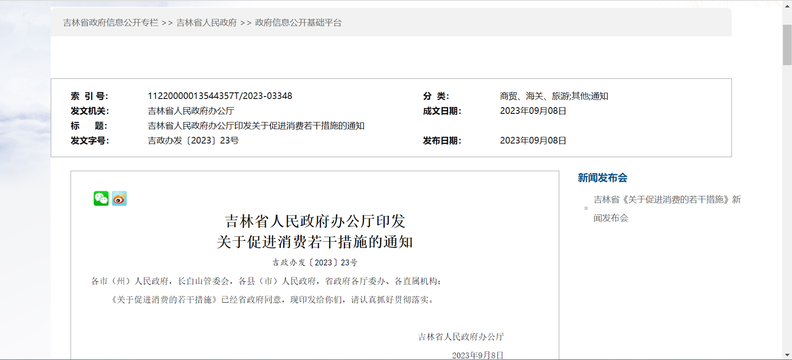Image resolution: width=792 pixels, height=360 pixels.
Task: Go to 吉林省人民政府 in the breadcrumb
Action: coord(206,23)
